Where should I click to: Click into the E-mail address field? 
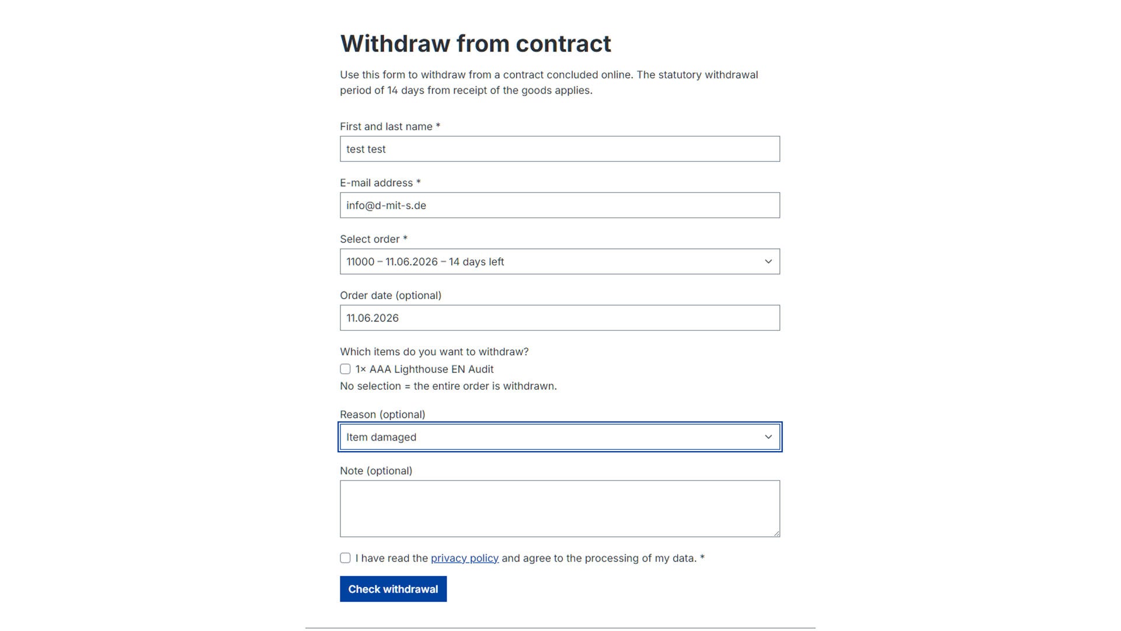(x=560, y=206)
